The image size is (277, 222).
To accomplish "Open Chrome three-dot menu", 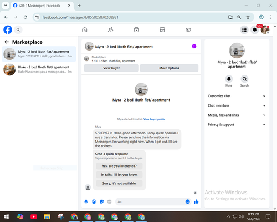I will point(271,17).
